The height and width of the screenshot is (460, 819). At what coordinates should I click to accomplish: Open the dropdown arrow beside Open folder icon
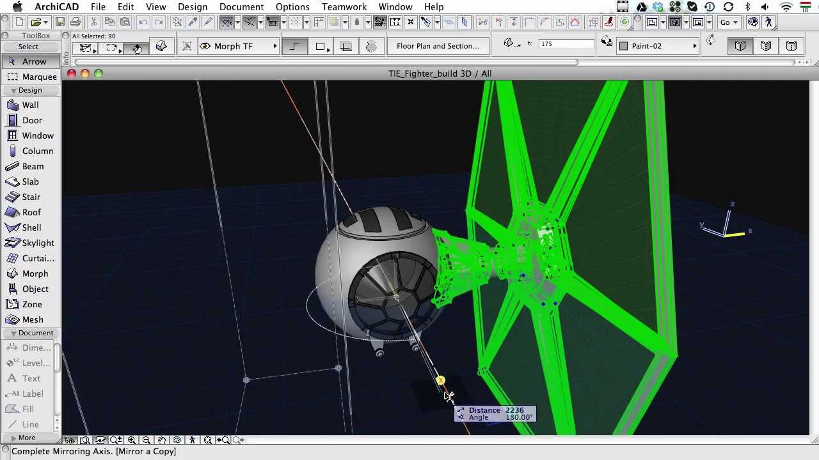point(46,22)
